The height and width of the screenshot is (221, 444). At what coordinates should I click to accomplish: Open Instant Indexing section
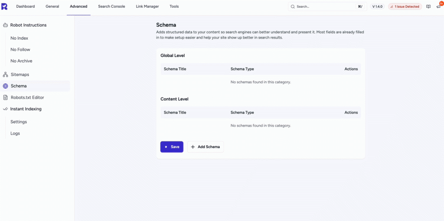coord(26,109)
